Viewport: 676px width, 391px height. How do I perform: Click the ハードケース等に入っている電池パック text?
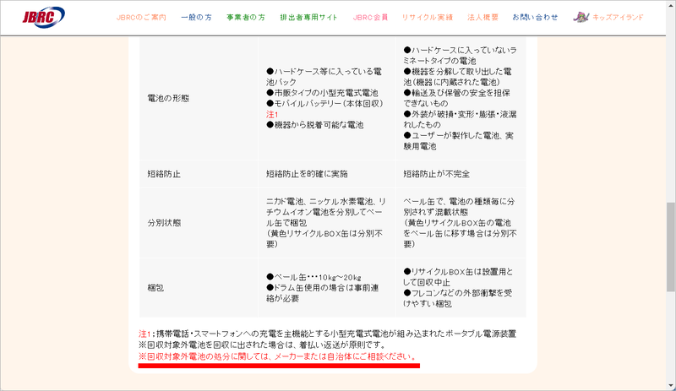point(324,77)
